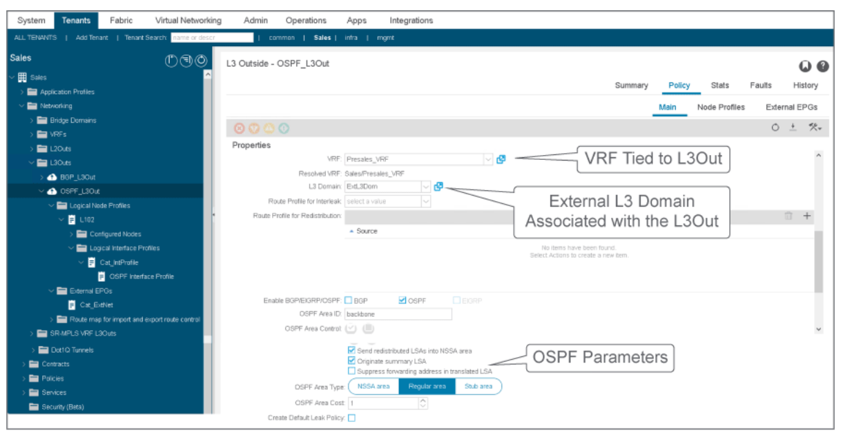This screenshot has width=852, height=439.
Task: Click the Application Profiles folder icon
Action: [32, 92]
